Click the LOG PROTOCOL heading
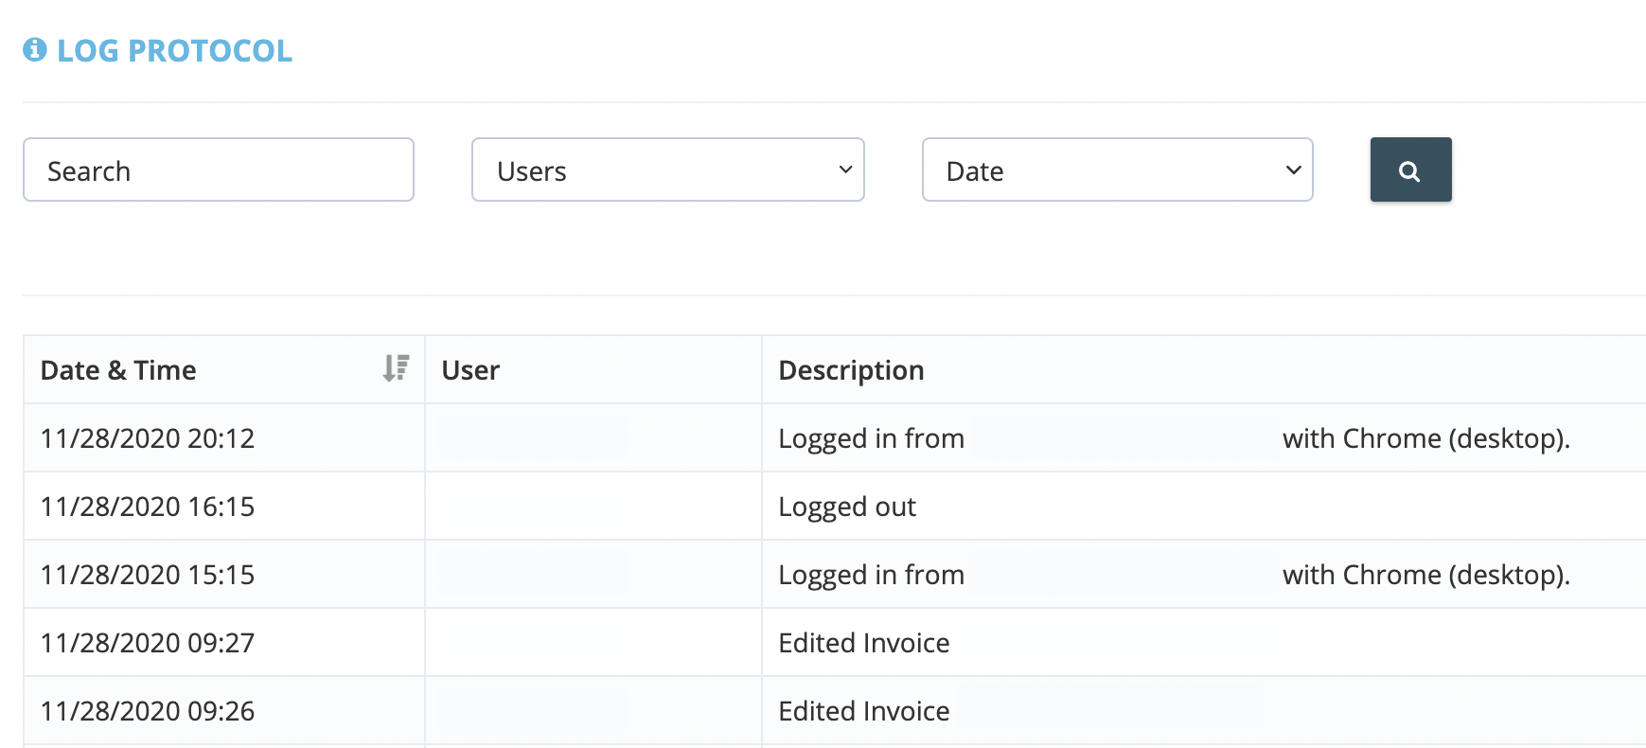Screen dimensions: 1646x748 [x=175, y=50]
